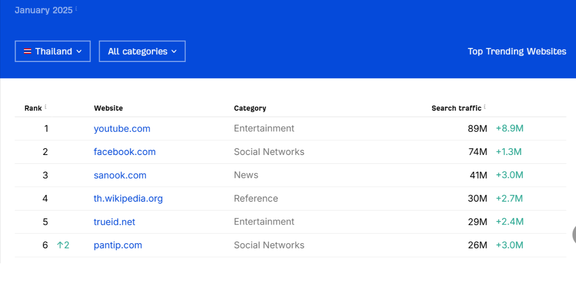The image size is (576, 283).
Task: Open the youtube.com link
Action: (122, 128)
